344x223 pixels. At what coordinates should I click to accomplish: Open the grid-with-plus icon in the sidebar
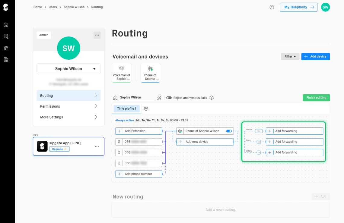pos(6,48)
